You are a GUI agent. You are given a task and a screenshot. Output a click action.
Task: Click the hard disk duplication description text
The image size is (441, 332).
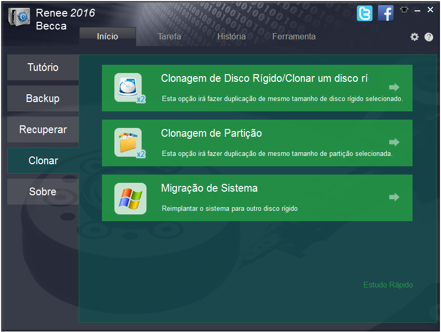click(x=283, y=99)
